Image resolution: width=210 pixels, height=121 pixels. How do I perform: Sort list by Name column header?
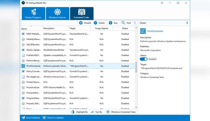pyautogui.click(x=24, y=28)
